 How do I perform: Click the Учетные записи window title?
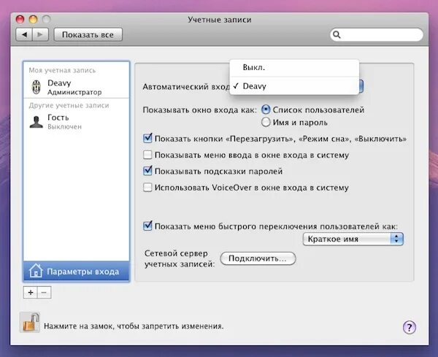tap(219, 20)
